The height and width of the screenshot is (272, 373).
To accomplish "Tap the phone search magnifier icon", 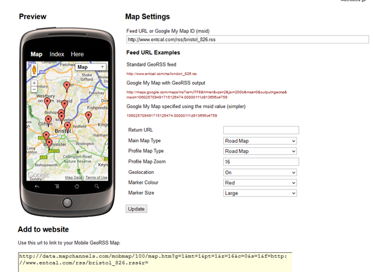I will click(x=96, y=186).
